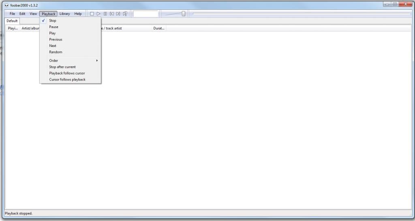Click the Random playback toolbar button

(125, 14)
